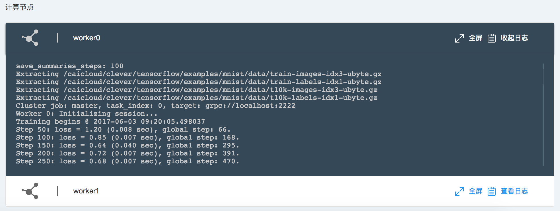Click the train-images-idx3-ubyte.gz extracting line
The image size is (560, 211).
(x=198, y=74)
